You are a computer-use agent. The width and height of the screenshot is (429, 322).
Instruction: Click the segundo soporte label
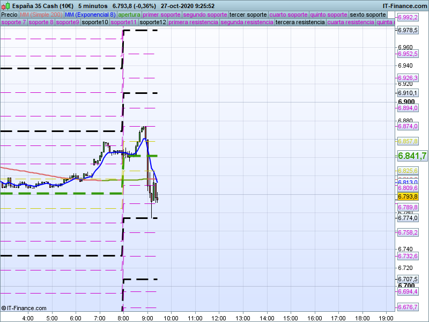[x=205, y=14]
